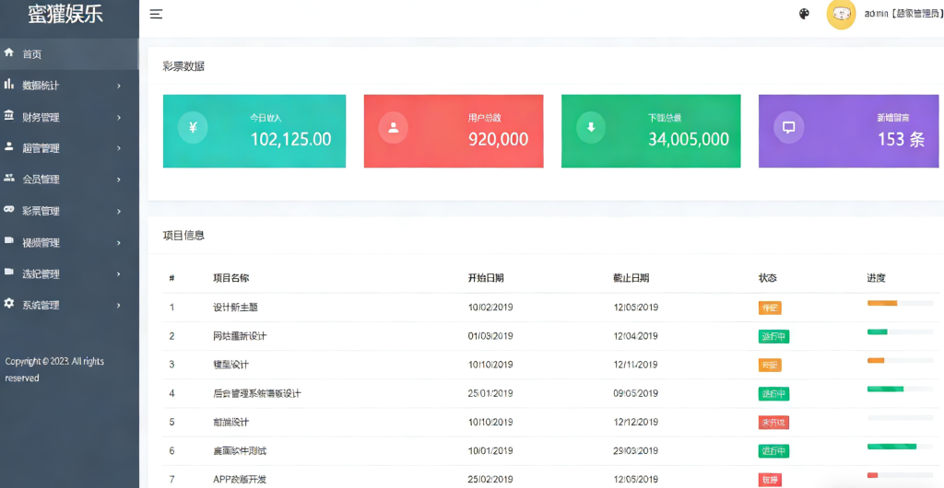This screenshot has width=944, height=488.
Task: Click the user icon on 用户总数 card
Action: pyautogui.click(x=393, y=127)
